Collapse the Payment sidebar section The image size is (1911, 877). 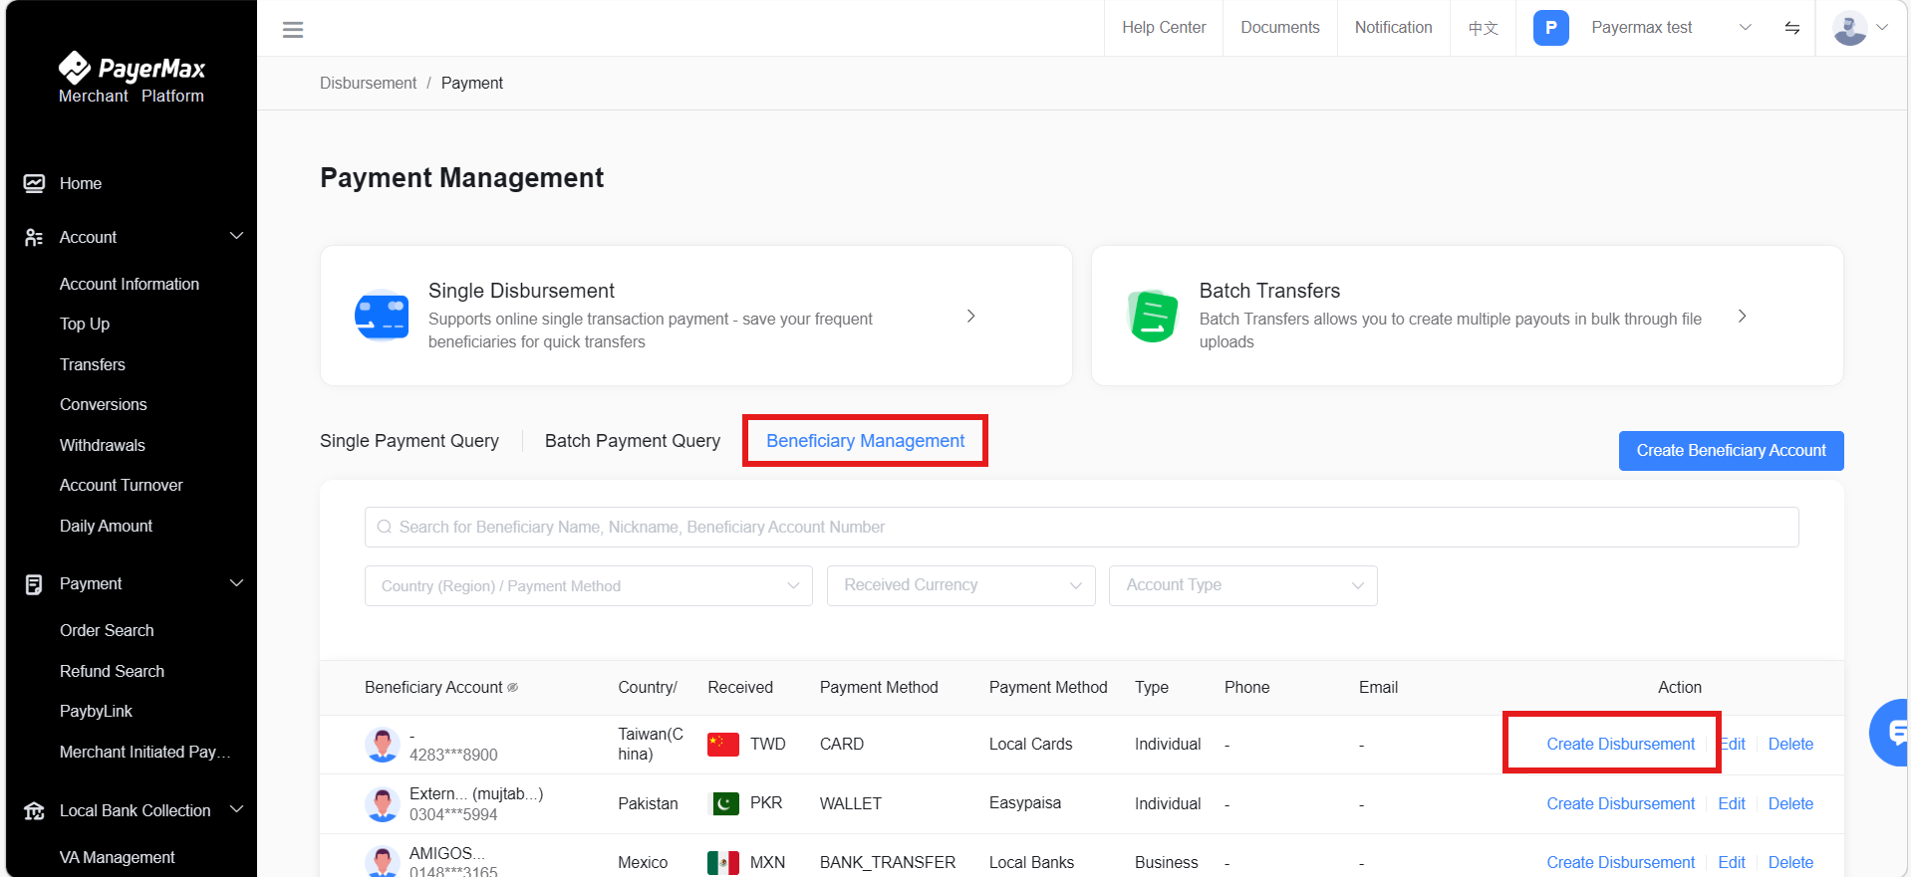[236, 583]
